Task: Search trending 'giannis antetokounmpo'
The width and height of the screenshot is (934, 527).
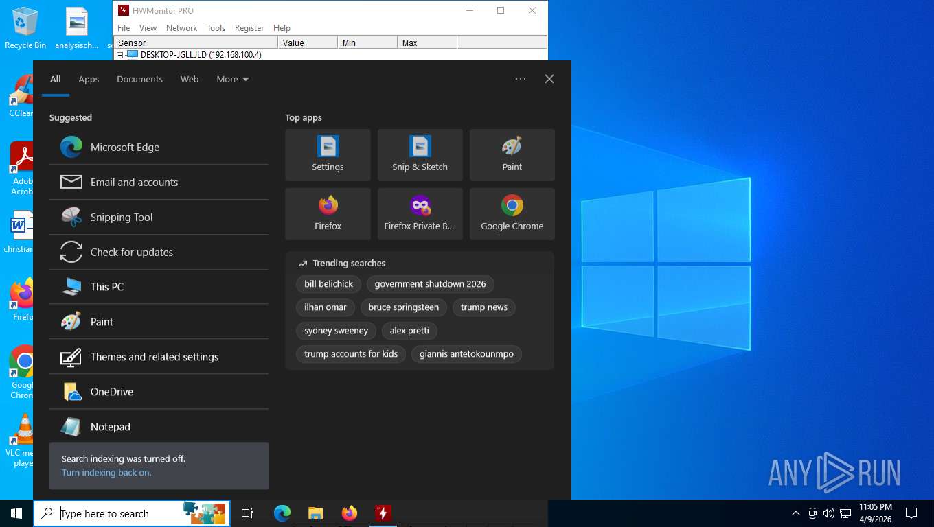Action: click(x=466, y=354)
